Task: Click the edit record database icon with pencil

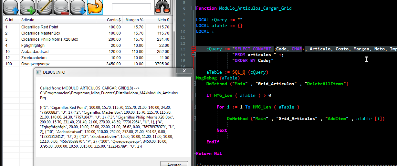Action: tap(45, 7)
